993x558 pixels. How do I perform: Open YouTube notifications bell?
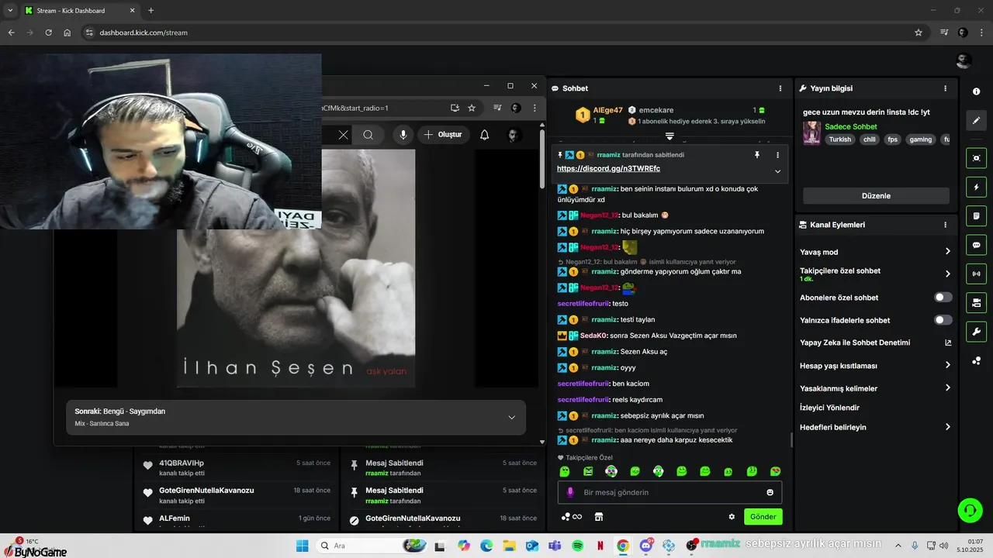pos(484,135)
